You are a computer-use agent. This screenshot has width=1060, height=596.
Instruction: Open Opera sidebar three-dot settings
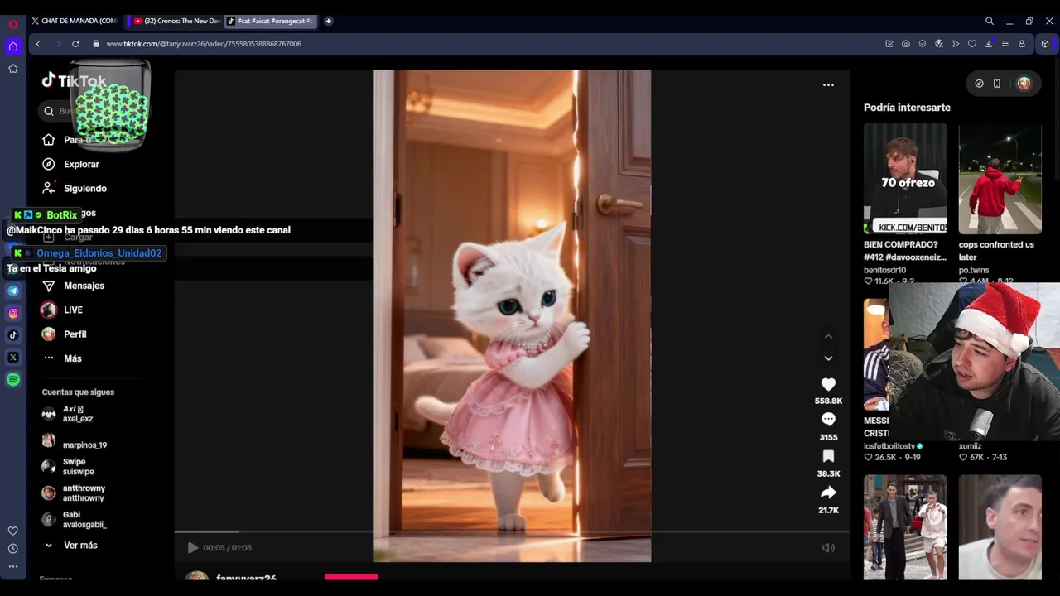click(13, 567)
